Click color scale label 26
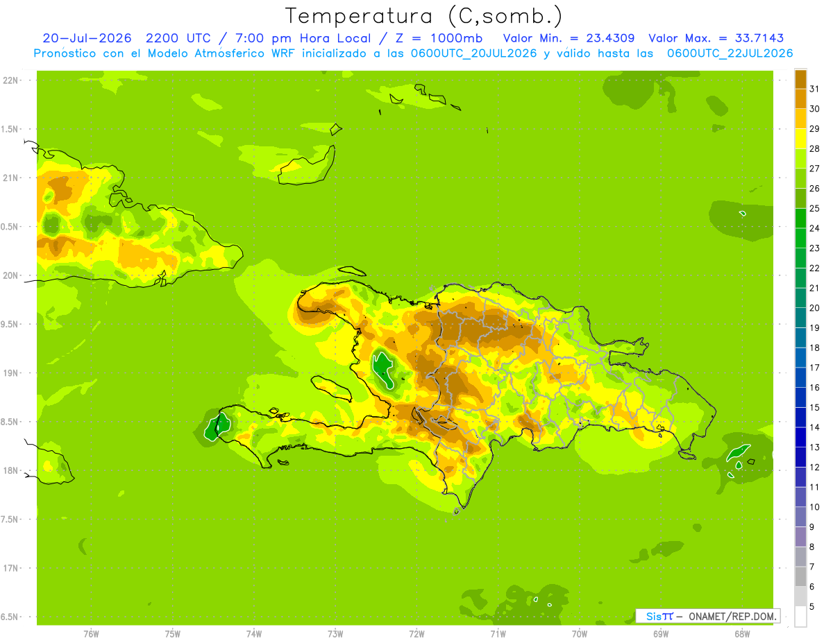Screen dimensions: 833x643 pos(814,189)
